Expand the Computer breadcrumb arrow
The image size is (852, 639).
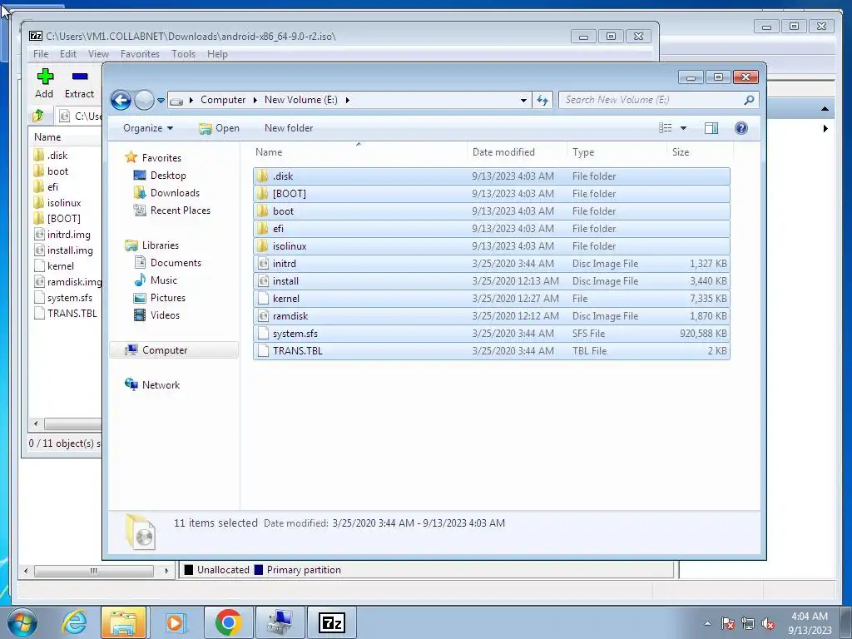[x=255, y=100]
